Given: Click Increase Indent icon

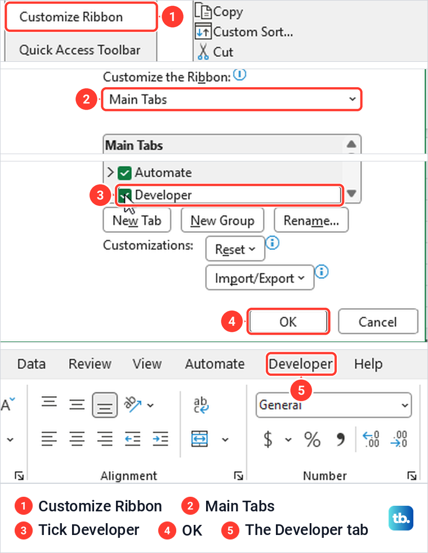Looking at the screenshot, I should (x=160, y=439).
